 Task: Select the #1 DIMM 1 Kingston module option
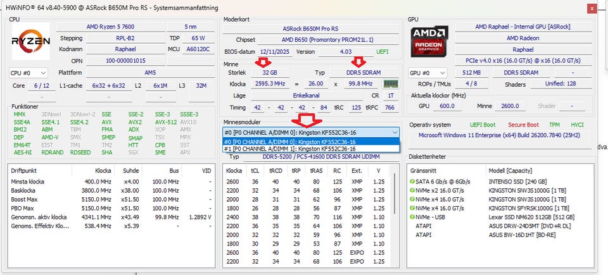click(x=310, y=149)
